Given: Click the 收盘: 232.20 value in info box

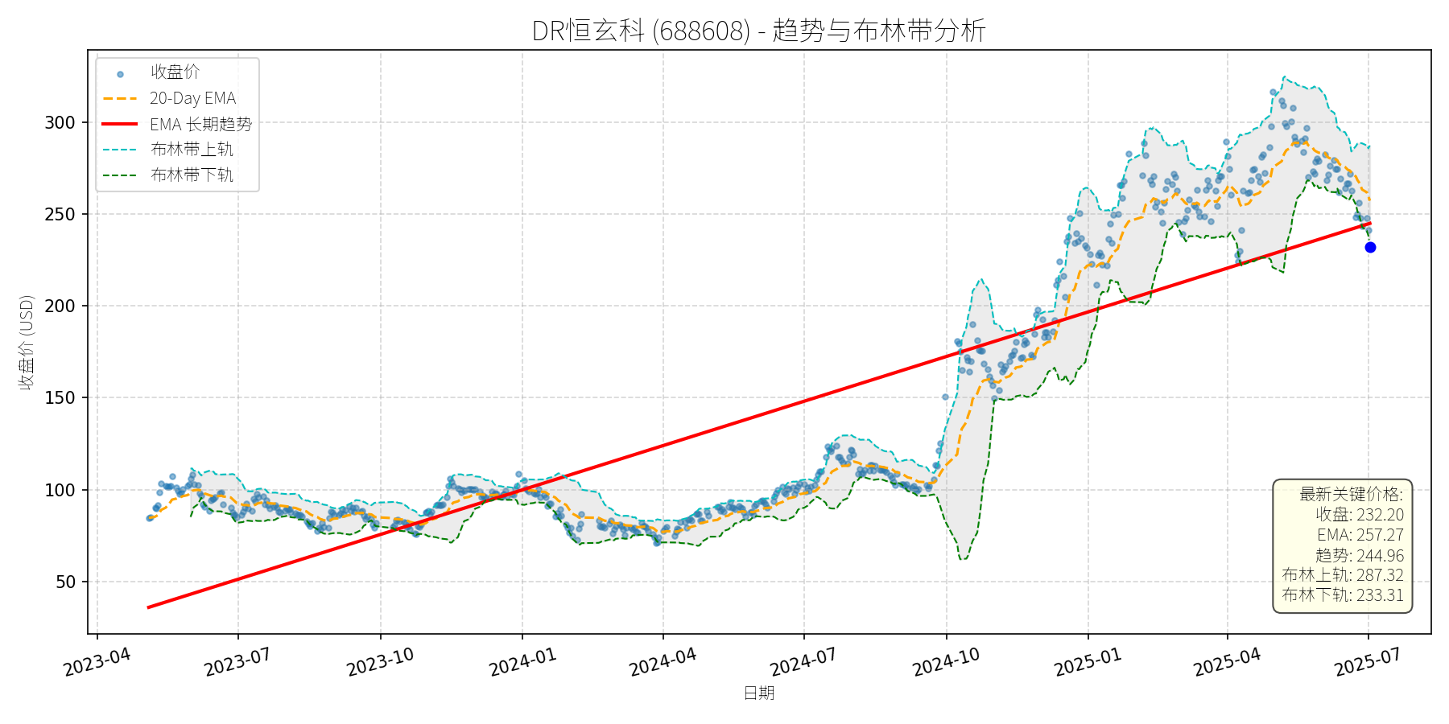Looking at the screenshot, I should coord(1359,515).
